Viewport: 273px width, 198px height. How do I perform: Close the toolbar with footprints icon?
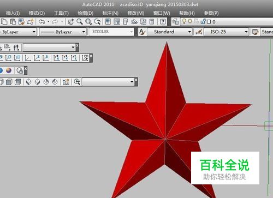tap(78, 45)
